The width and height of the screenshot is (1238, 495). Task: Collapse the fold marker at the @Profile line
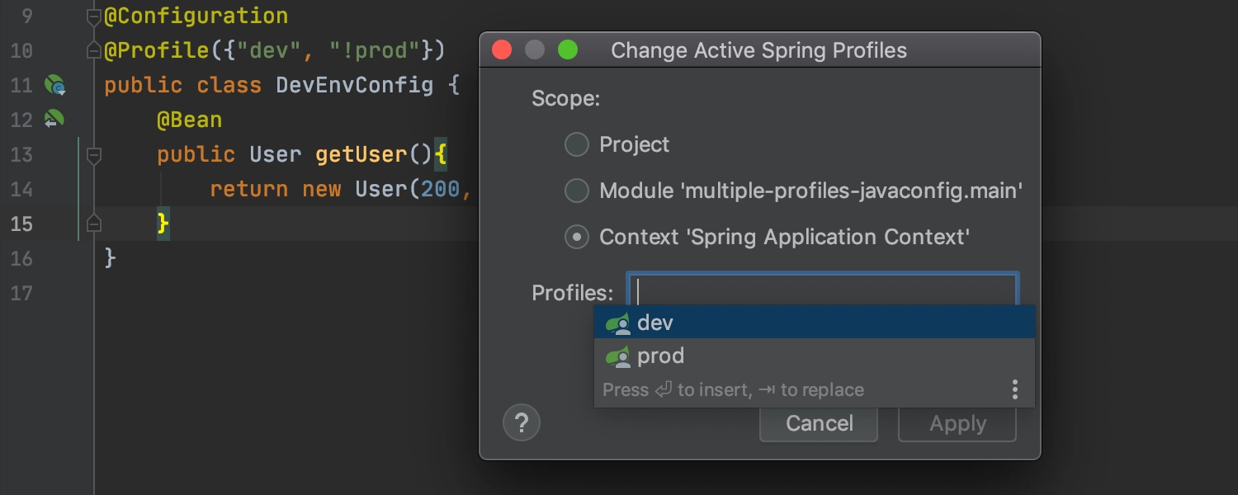coord(94,51)
